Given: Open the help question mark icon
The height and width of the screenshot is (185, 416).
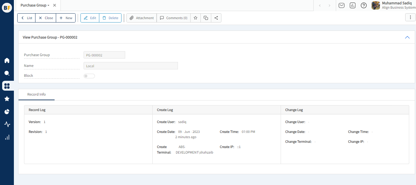Looking at the screenshot, I should pos(364,6).
